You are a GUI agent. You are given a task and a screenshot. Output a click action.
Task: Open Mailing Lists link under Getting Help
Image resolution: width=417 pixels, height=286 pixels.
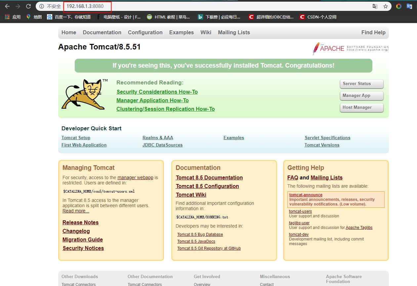pos(326,177)
